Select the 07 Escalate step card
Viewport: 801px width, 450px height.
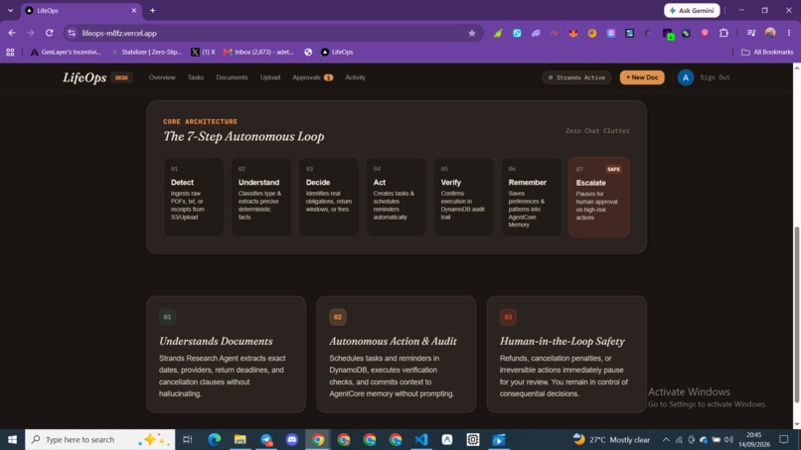tap(599, 197)
